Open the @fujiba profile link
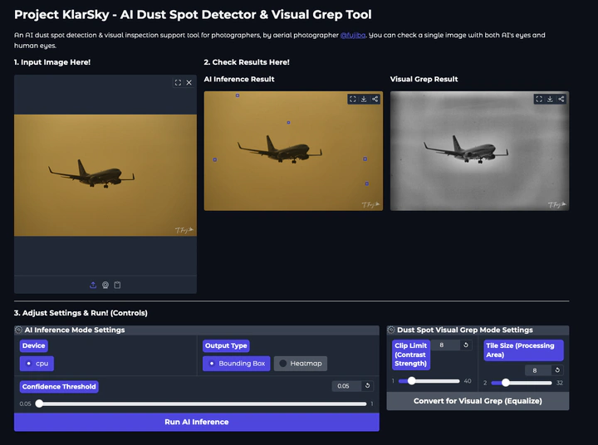598x445 pixels. 350,35
